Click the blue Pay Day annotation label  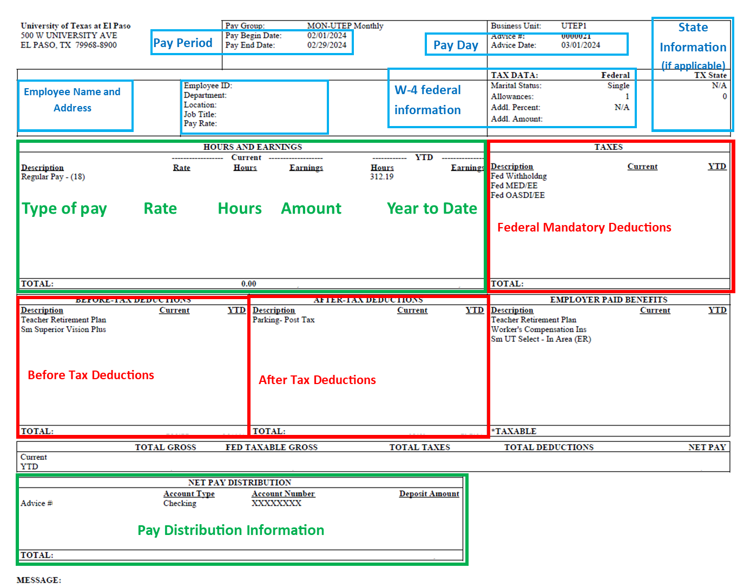(456, 45)
